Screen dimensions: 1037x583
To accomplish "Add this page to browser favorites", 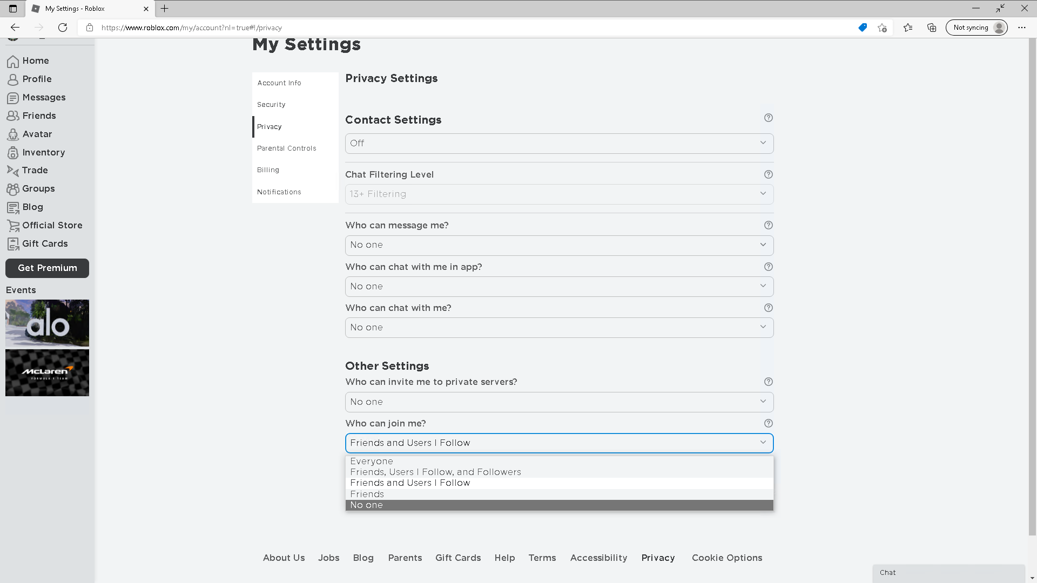I will click(x=882, y=28).
